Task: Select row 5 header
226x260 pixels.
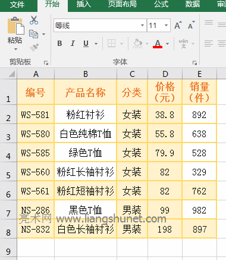Action: coord(8,172)
